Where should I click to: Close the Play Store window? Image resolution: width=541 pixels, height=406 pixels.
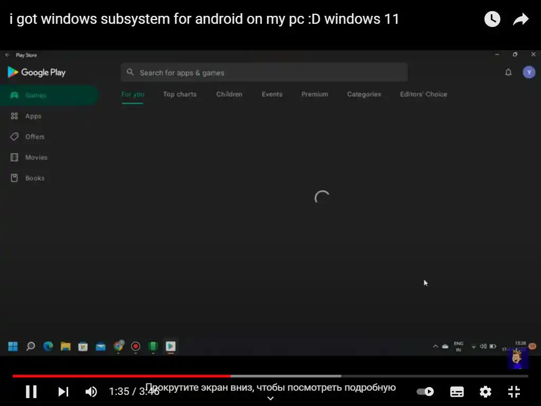(533, 54)
